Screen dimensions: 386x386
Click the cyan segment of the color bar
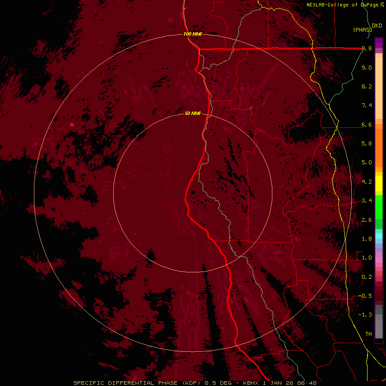[x=379, y=236]
